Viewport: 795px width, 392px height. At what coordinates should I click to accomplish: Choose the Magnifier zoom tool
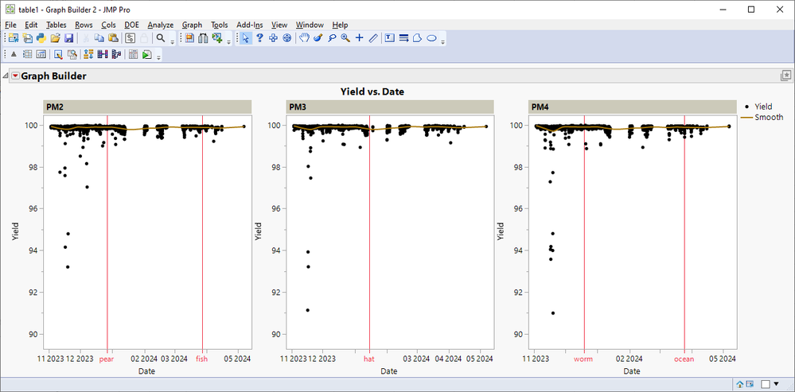tap(345, 38)
